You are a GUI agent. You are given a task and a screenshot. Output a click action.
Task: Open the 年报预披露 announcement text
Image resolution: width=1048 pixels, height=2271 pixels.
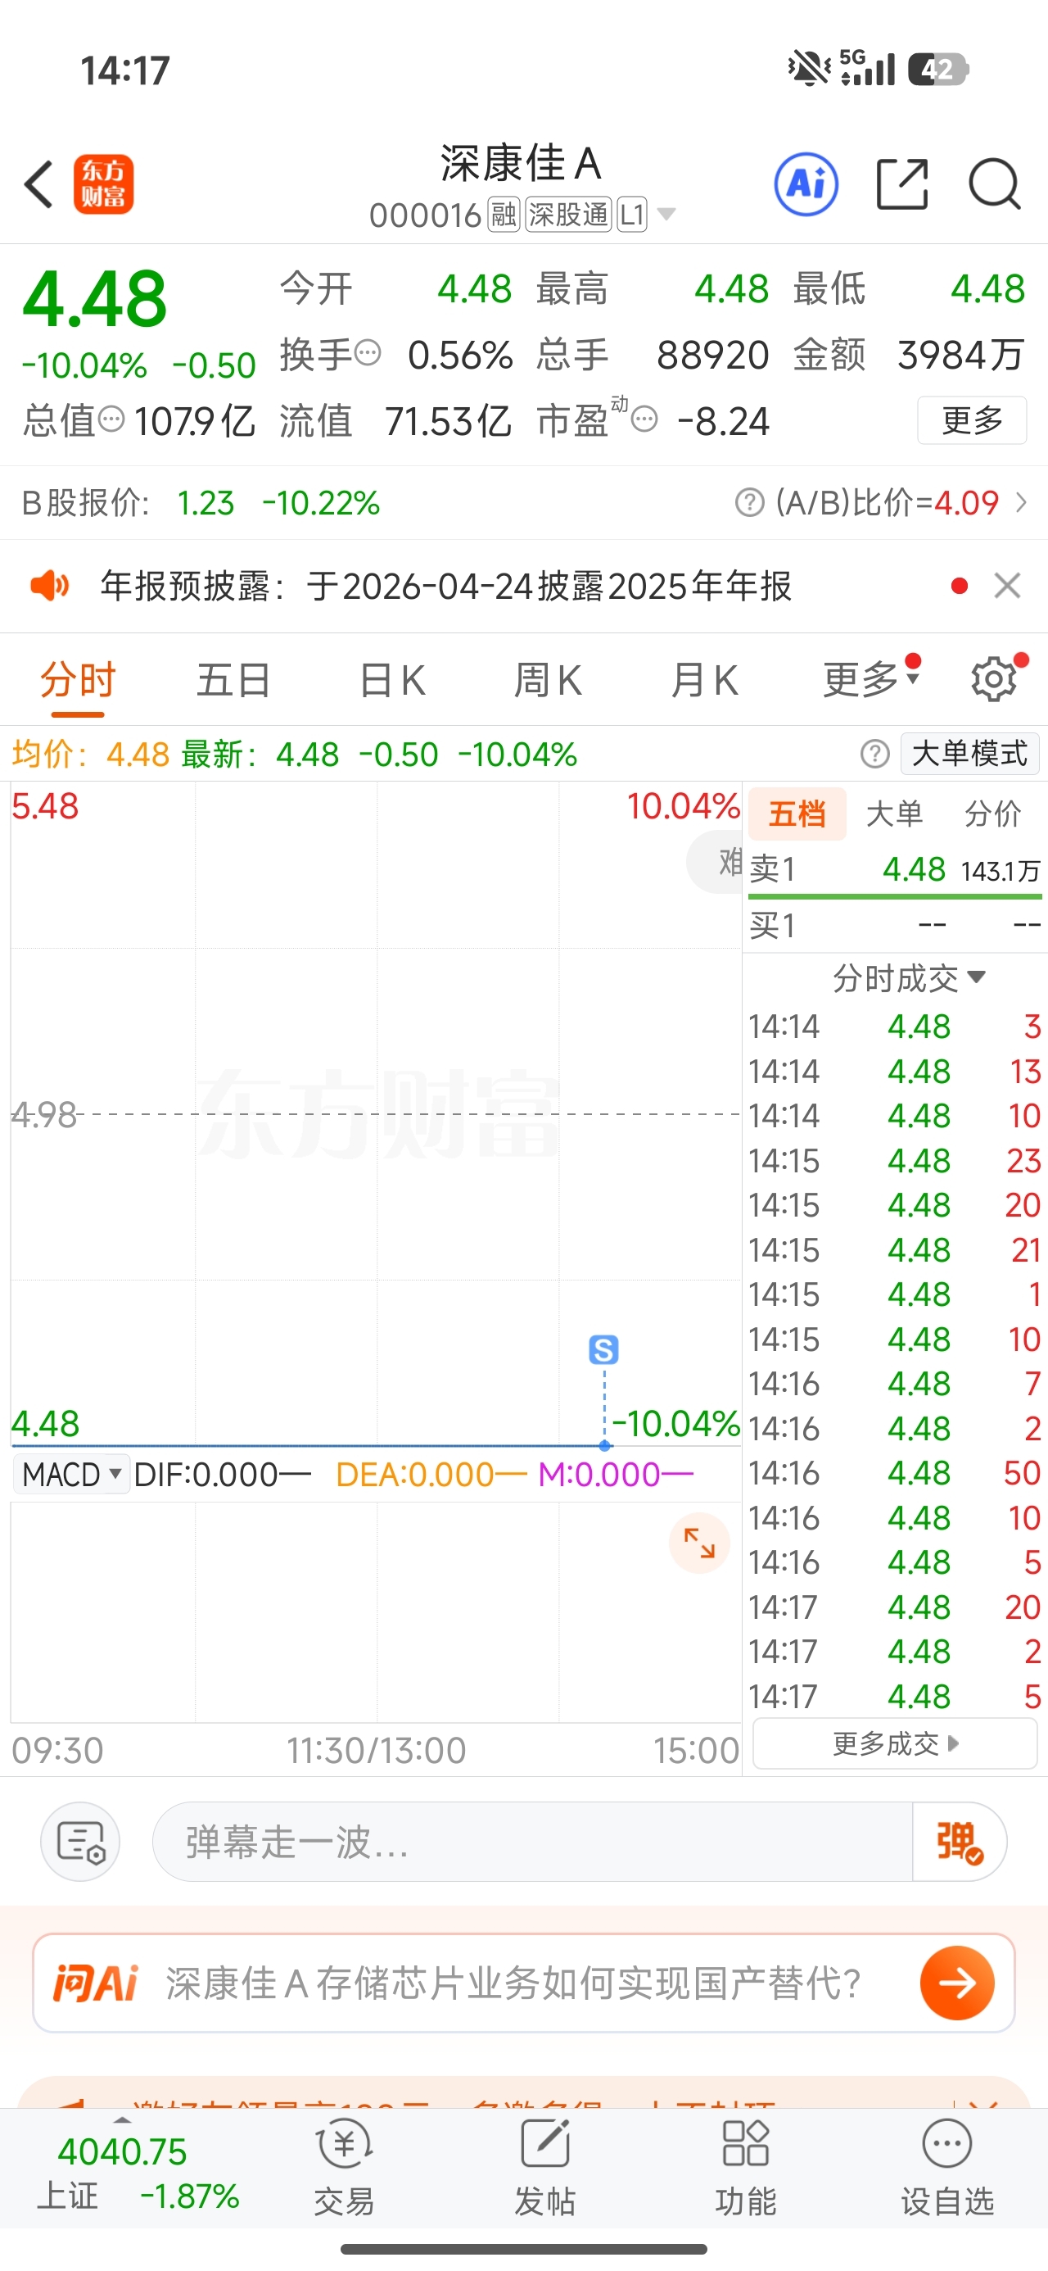(x=446, y=586)
